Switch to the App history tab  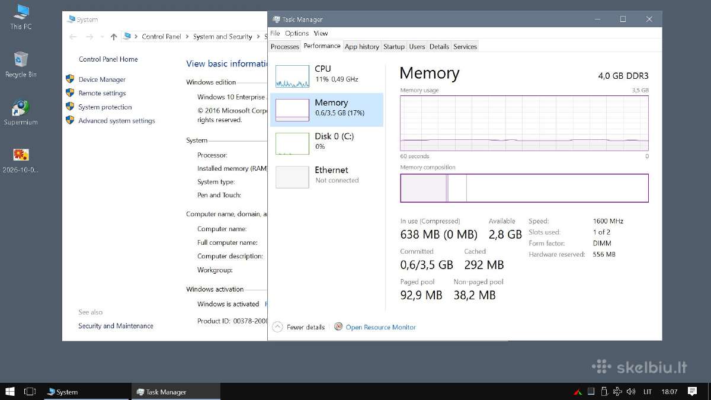(x=361, y=47)
